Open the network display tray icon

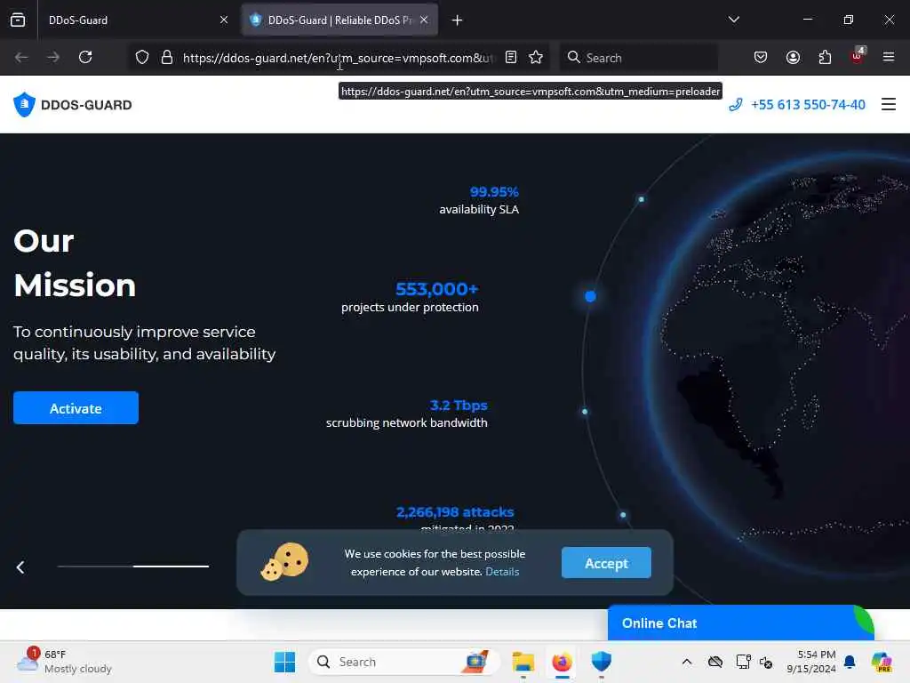(x=743, y=662)
